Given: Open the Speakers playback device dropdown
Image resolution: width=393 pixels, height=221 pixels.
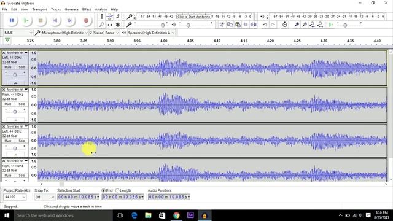Looking at the screenshot, I should coord(151,33).
